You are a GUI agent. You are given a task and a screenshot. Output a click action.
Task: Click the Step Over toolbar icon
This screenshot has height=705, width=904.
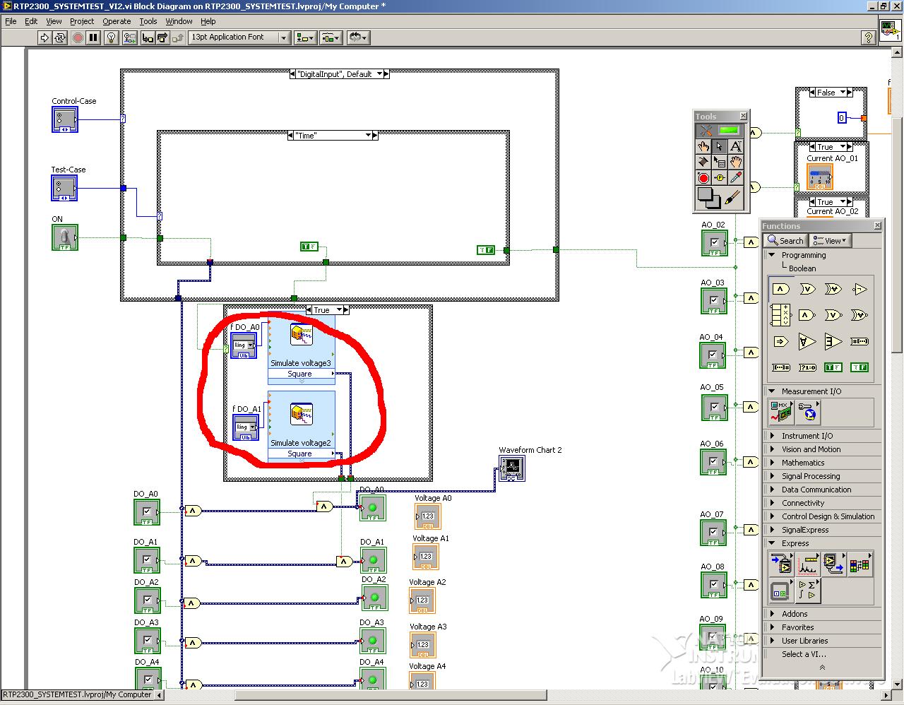pyautogui.click(x=162, y=37)
